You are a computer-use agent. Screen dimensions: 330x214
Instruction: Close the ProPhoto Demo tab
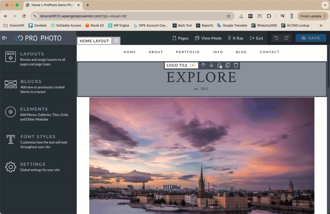tap(79, 5)
